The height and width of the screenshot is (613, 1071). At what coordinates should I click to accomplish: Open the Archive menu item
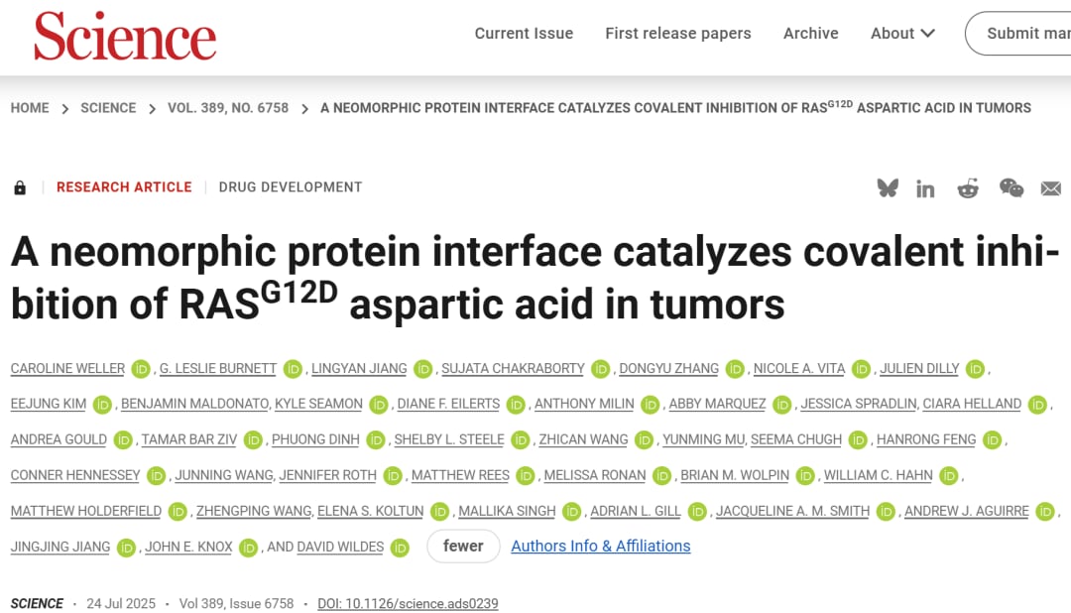(810, 34)
